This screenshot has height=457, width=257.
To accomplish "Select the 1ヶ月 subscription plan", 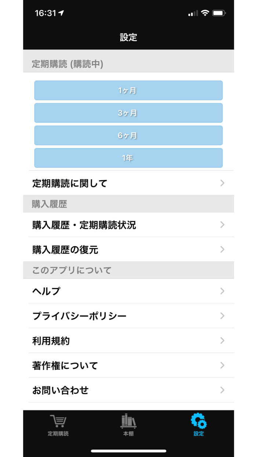I will pos(128,90).
